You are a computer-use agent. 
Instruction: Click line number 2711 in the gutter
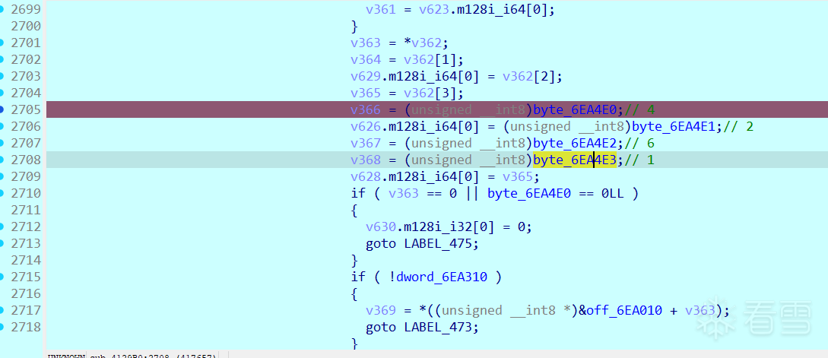coord(26,210)
